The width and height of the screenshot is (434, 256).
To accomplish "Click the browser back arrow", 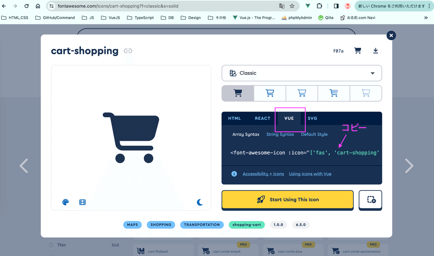I will click(4, 6).
